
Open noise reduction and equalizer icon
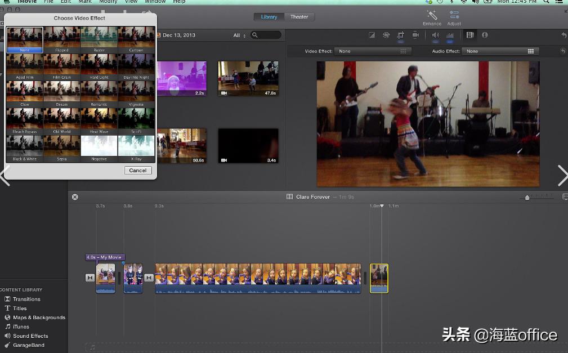point(450,35)
